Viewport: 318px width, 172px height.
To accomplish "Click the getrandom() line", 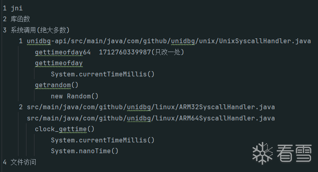I will tap(56, 85).
